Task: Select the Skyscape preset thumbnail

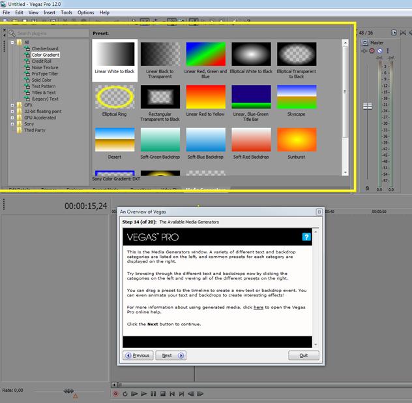Action: 297,97
